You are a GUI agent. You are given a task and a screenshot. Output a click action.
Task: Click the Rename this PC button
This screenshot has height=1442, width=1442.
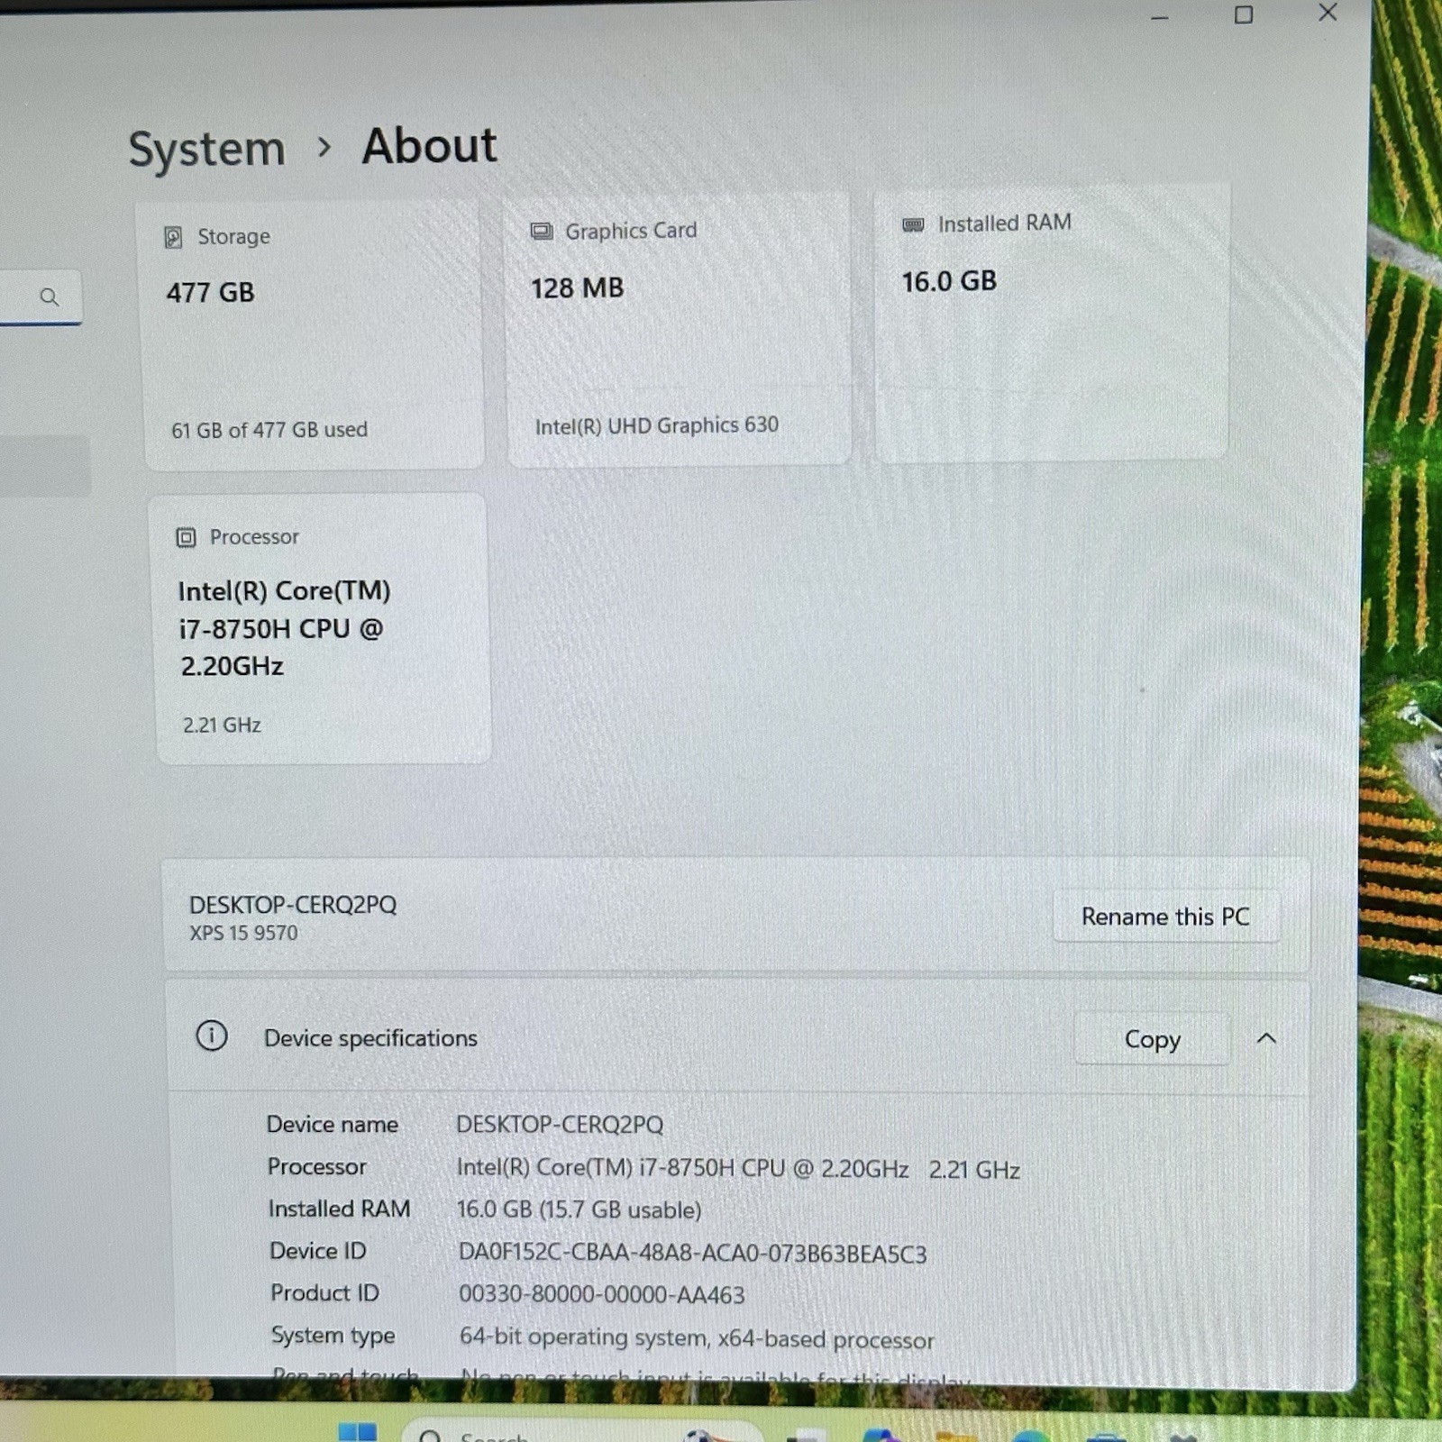(1165, 917)
